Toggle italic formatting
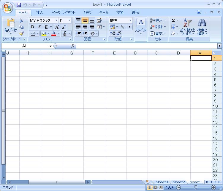This screenshot has width=223, height=191. tap(39, 27)
